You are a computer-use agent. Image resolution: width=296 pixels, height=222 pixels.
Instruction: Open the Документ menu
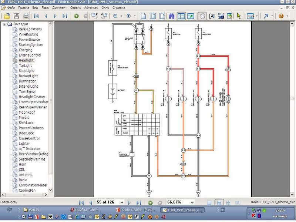(x=60, y=7)
